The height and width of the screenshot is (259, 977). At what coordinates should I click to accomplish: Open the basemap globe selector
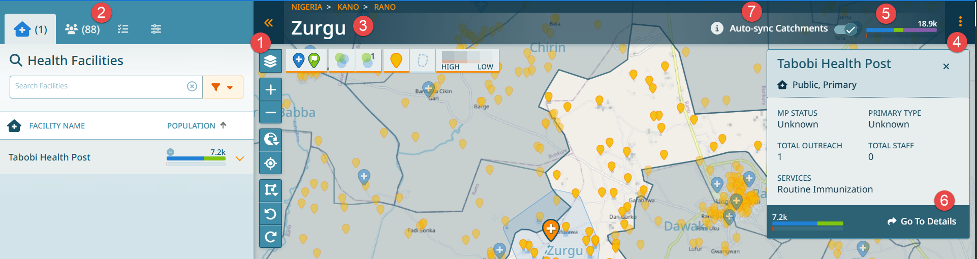point(270,139)
